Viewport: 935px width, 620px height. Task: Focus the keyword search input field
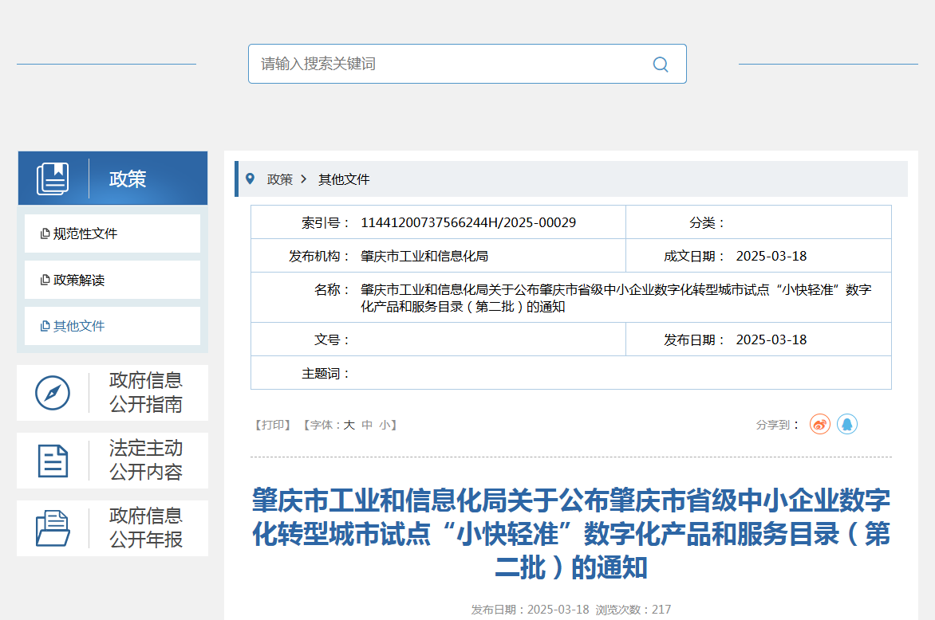pos(447,64)
